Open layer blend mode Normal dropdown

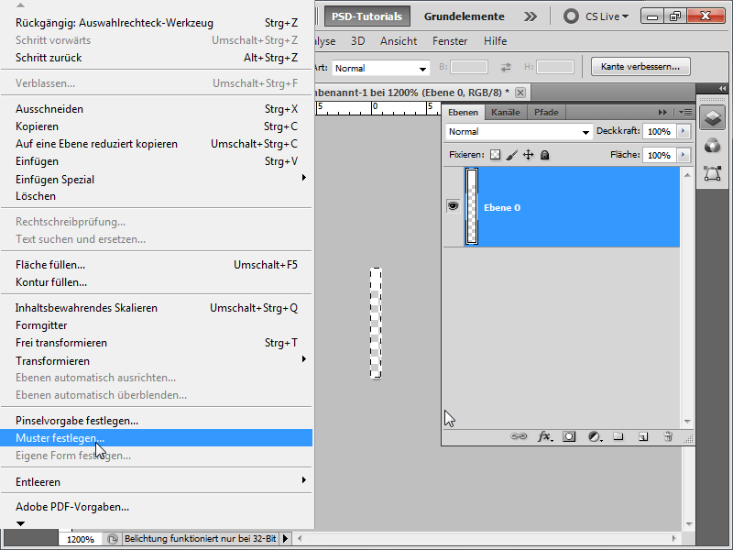pos(519,132)
